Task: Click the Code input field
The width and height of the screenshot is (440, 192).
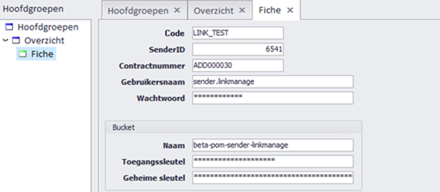Action: point(238,33)
